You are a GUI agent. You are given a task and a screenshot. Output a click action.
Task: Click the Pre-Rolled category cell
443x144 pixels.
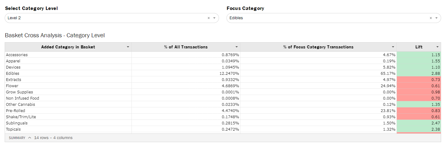pyautogui.click(x=16, y=111)
